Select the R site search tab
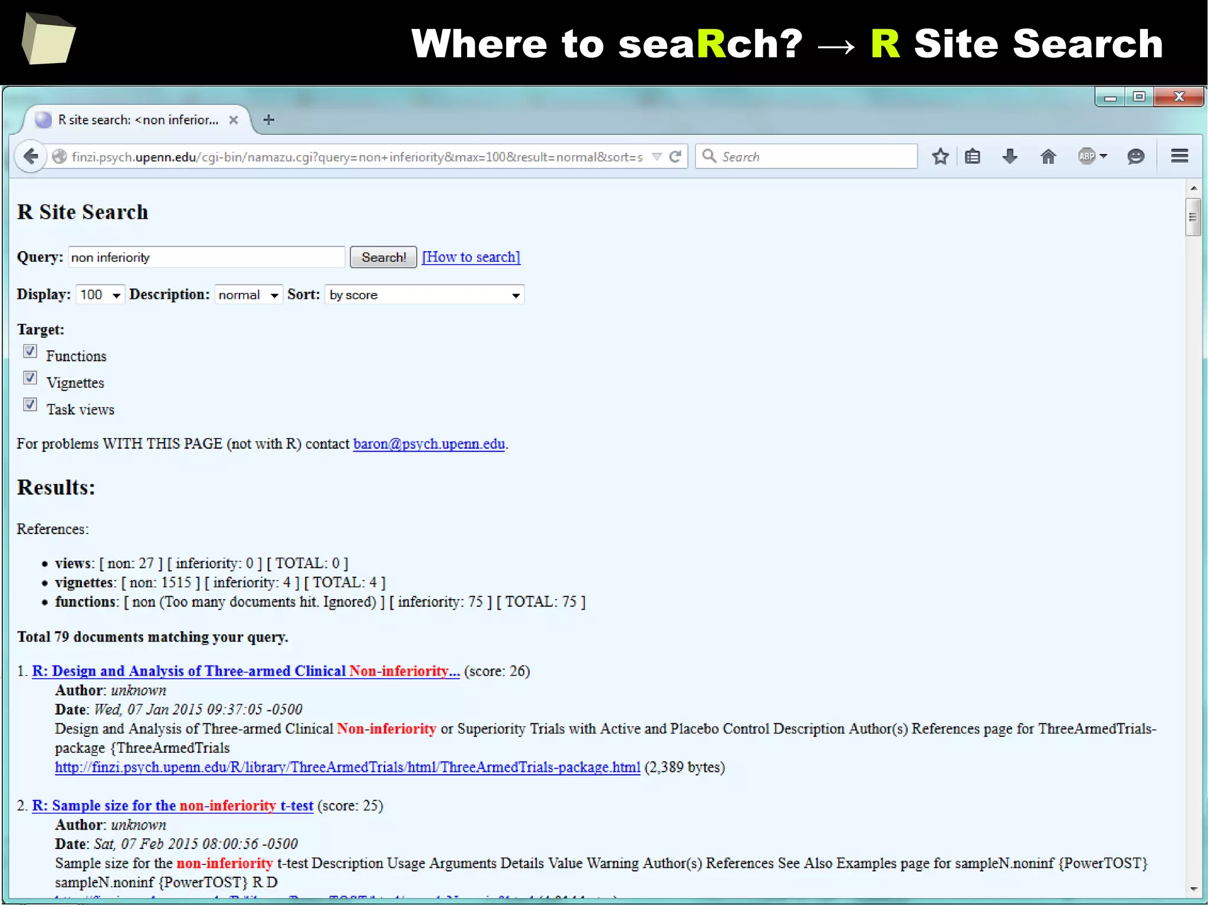1208x905 pixels. coord(137,120)
